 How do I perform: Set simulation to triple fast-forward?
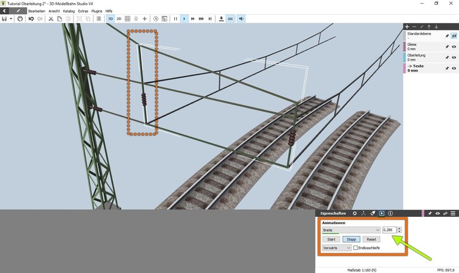[201, 19]
